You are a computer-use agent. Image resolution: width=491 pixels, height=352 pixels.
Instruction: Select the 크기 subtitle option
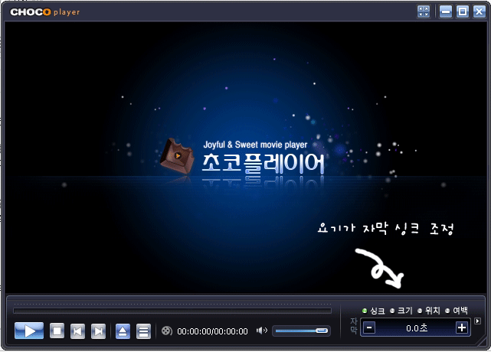point(401,311)
